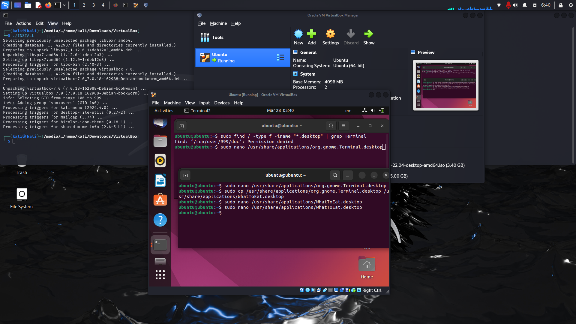576x324 pixels.
Task: Open Machine menu in VirtualBox Manager
Action: 218,23
